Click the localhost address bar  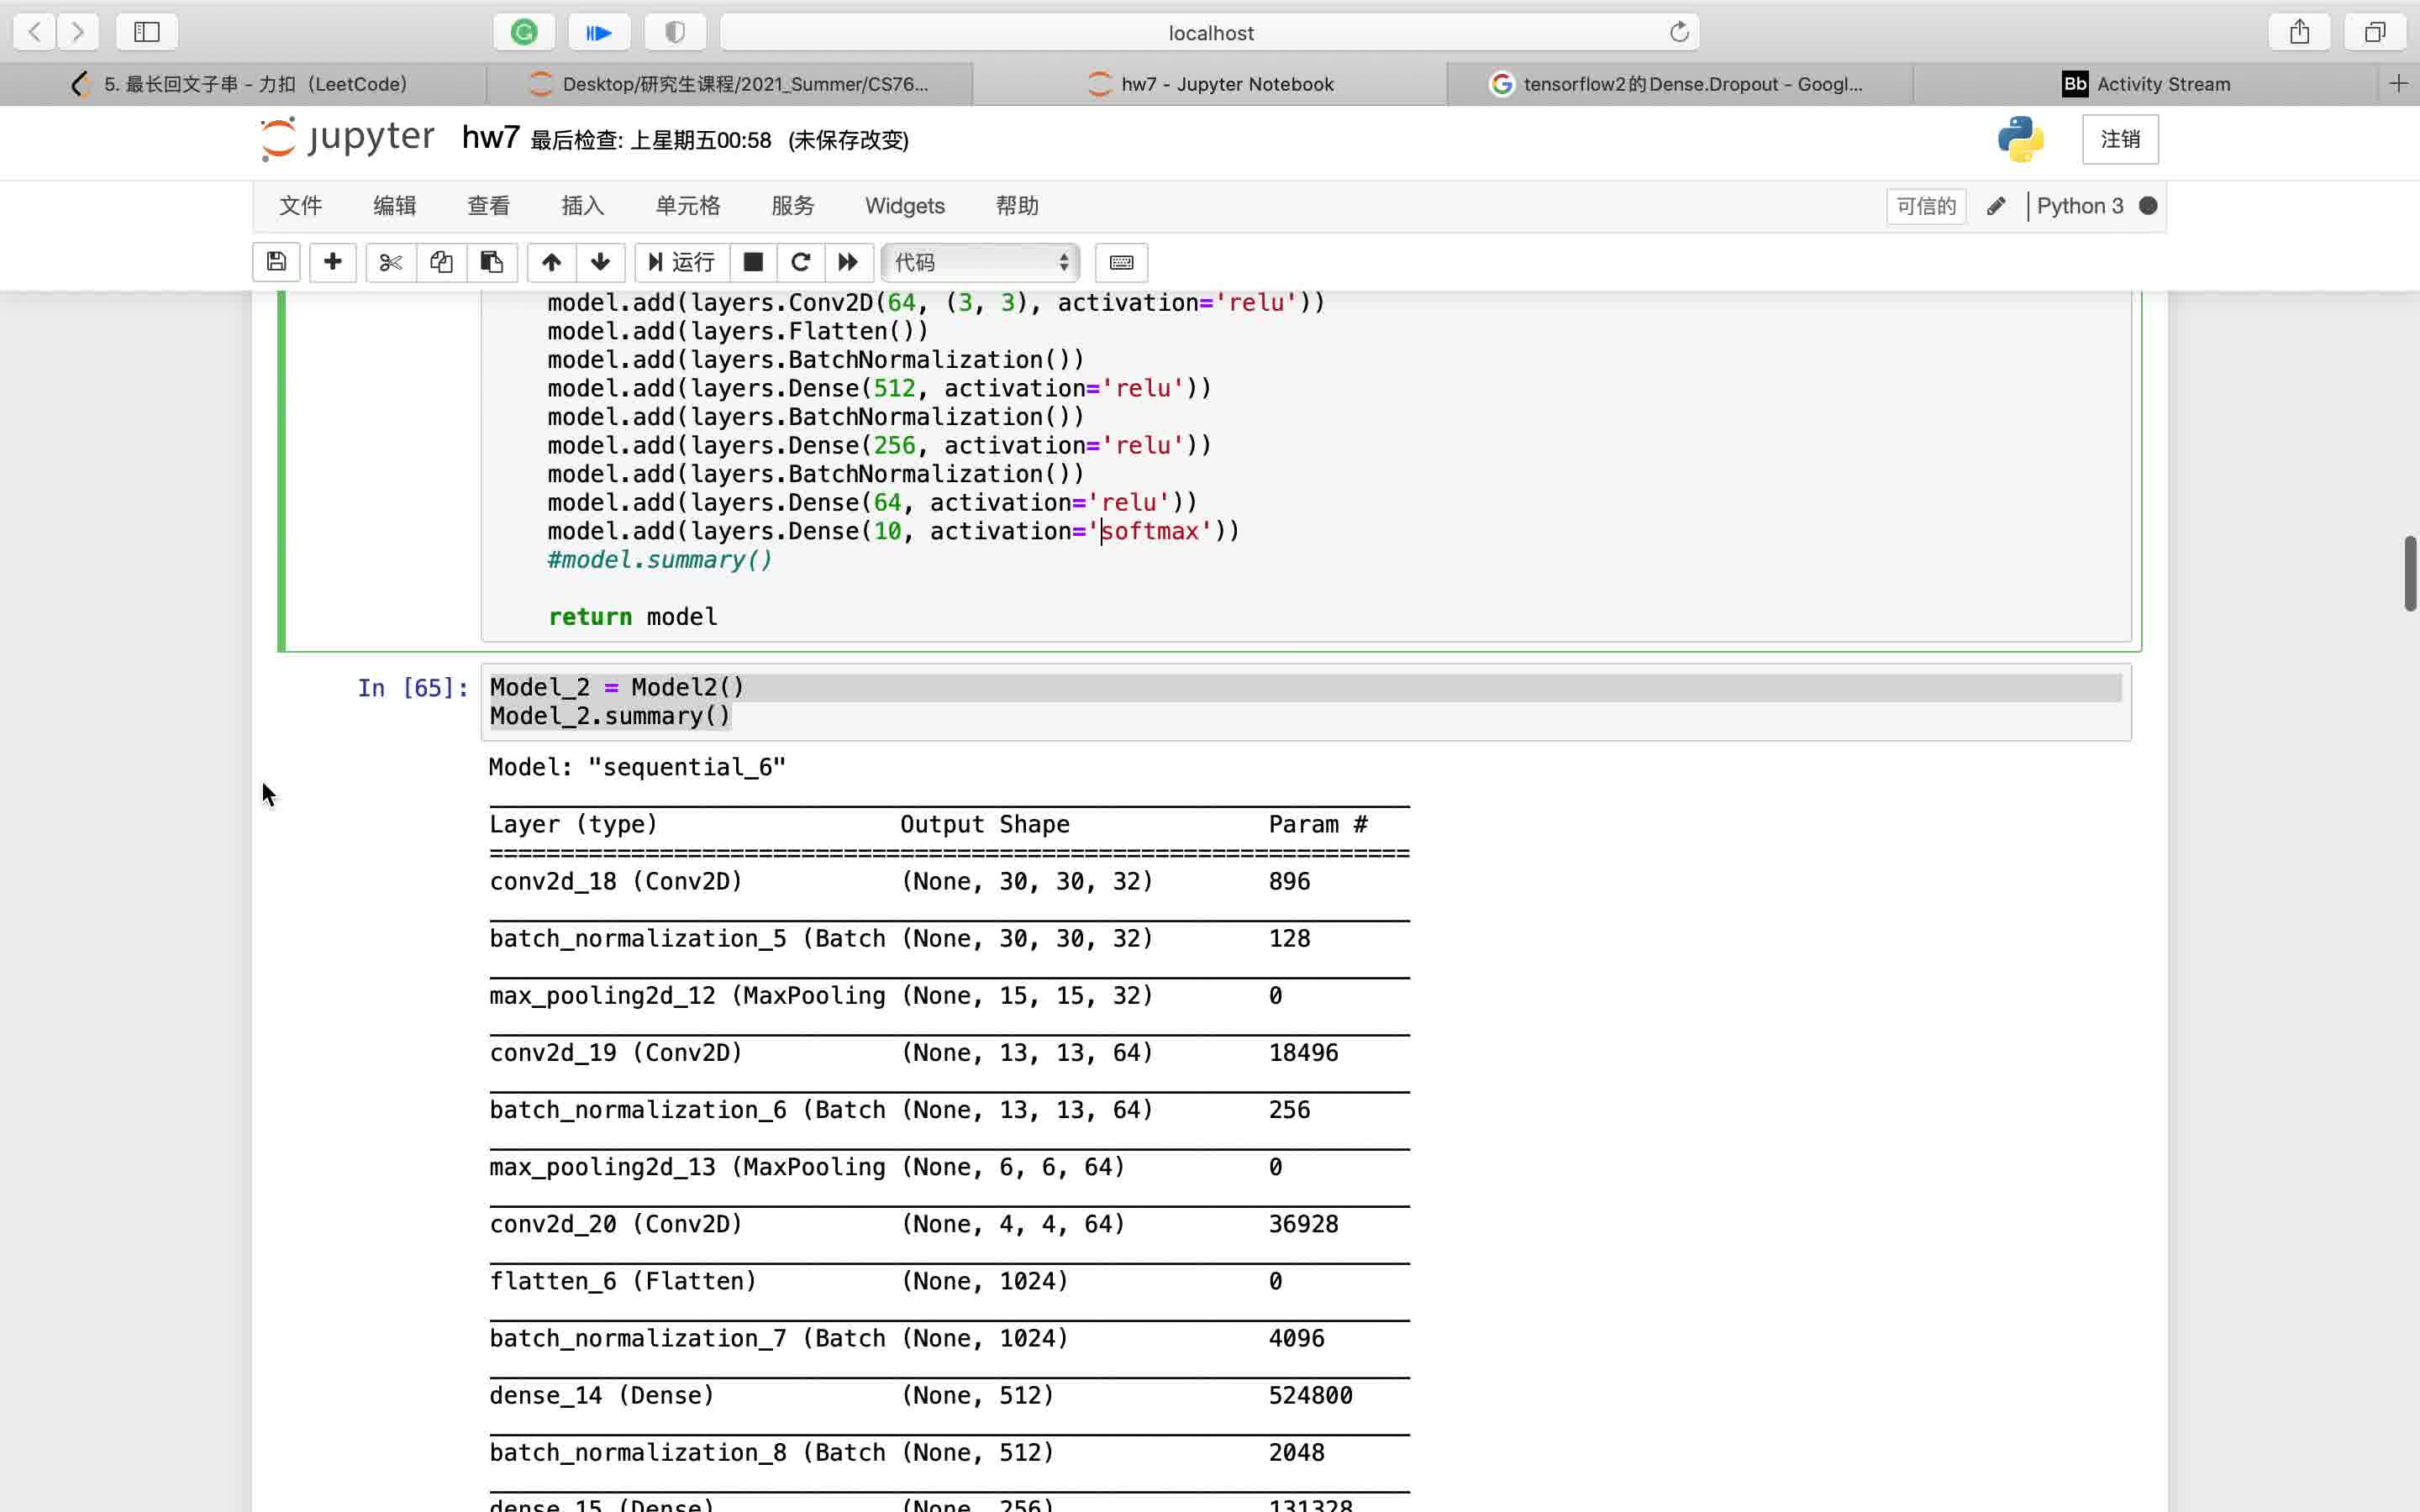coord(1210,32)
